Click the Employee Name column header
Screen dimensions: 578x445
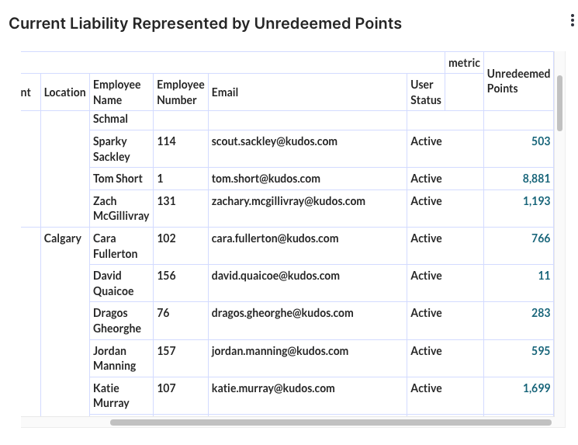[121, 92]
